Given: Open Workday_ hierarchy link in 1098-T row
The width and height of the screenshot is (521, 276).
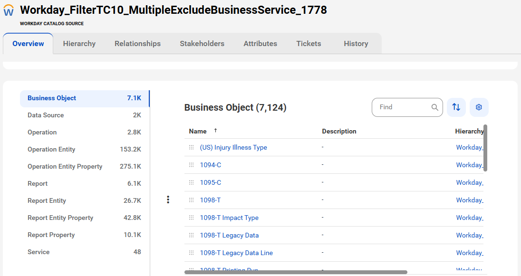Looking at the screenshot, I should (470, 200).
